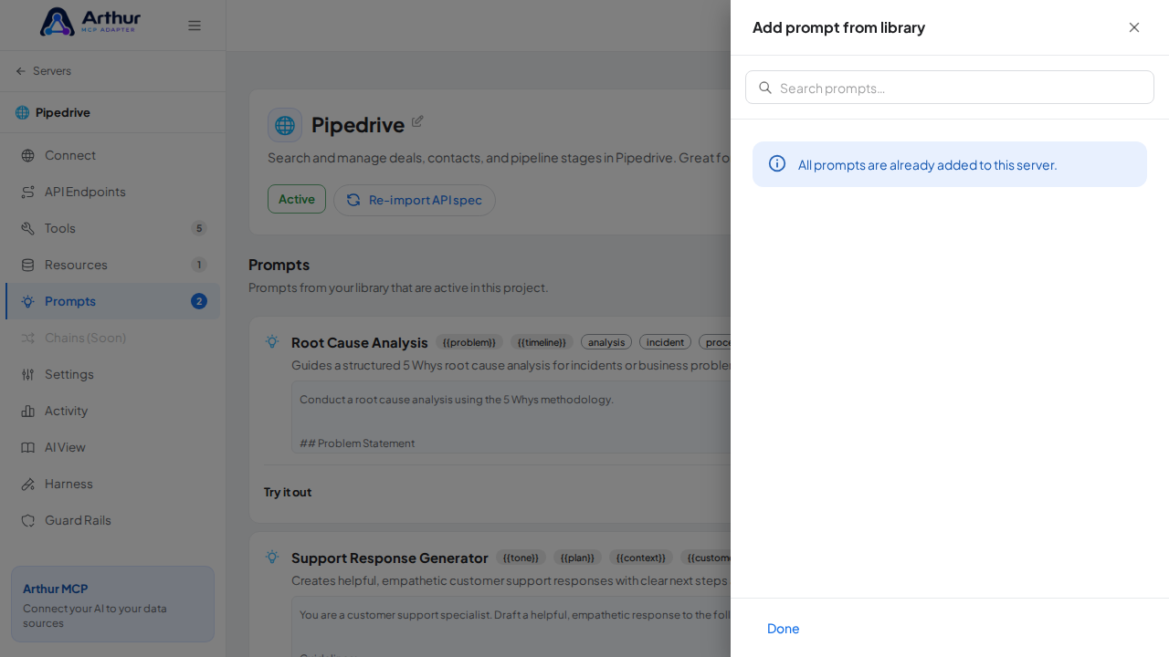Click the Prompts section heading

click(279, 265)
